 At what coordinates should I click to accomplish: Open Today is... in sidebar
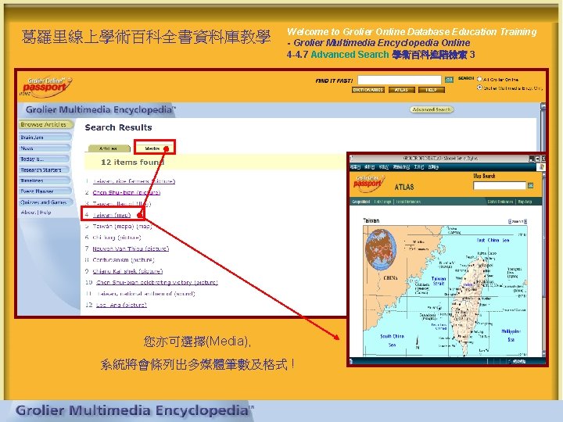point(45,159)
